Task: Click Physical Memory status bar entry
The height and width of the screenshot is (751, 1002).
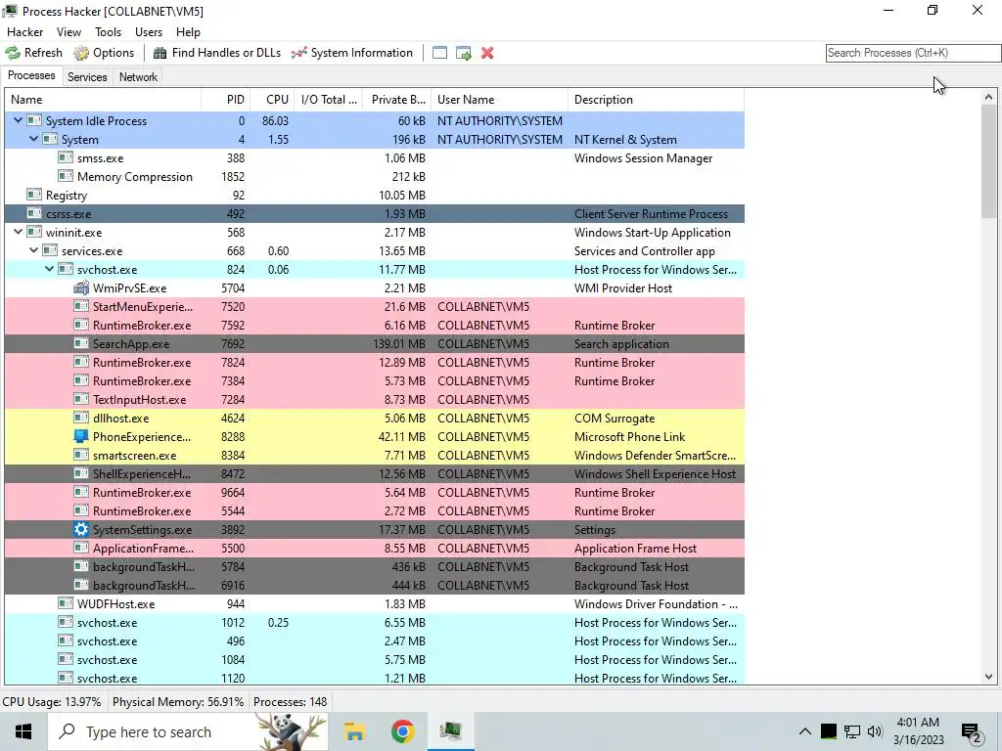Action: (178, 702)
